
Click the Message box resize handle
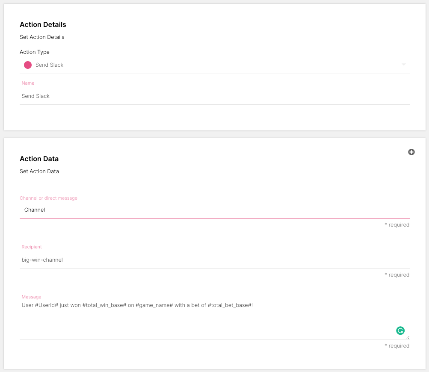click(x=407, y=337)
